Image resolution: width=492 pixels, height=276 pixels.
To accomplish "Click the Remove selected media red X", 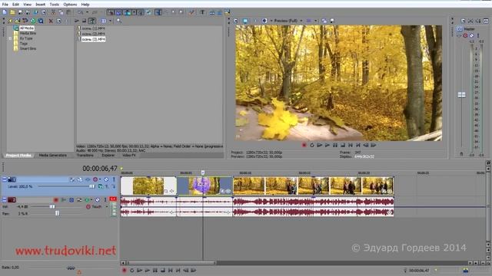I will coord(51,21).
